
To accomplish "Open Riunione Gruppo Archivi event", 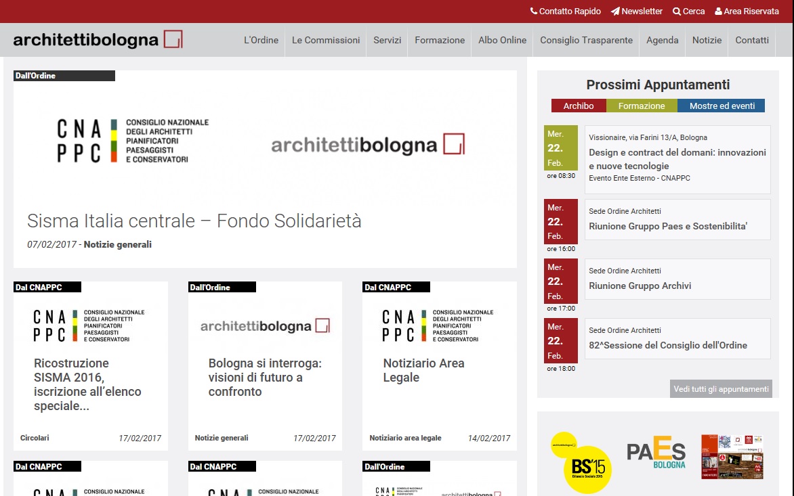I will tap(640, 286).
